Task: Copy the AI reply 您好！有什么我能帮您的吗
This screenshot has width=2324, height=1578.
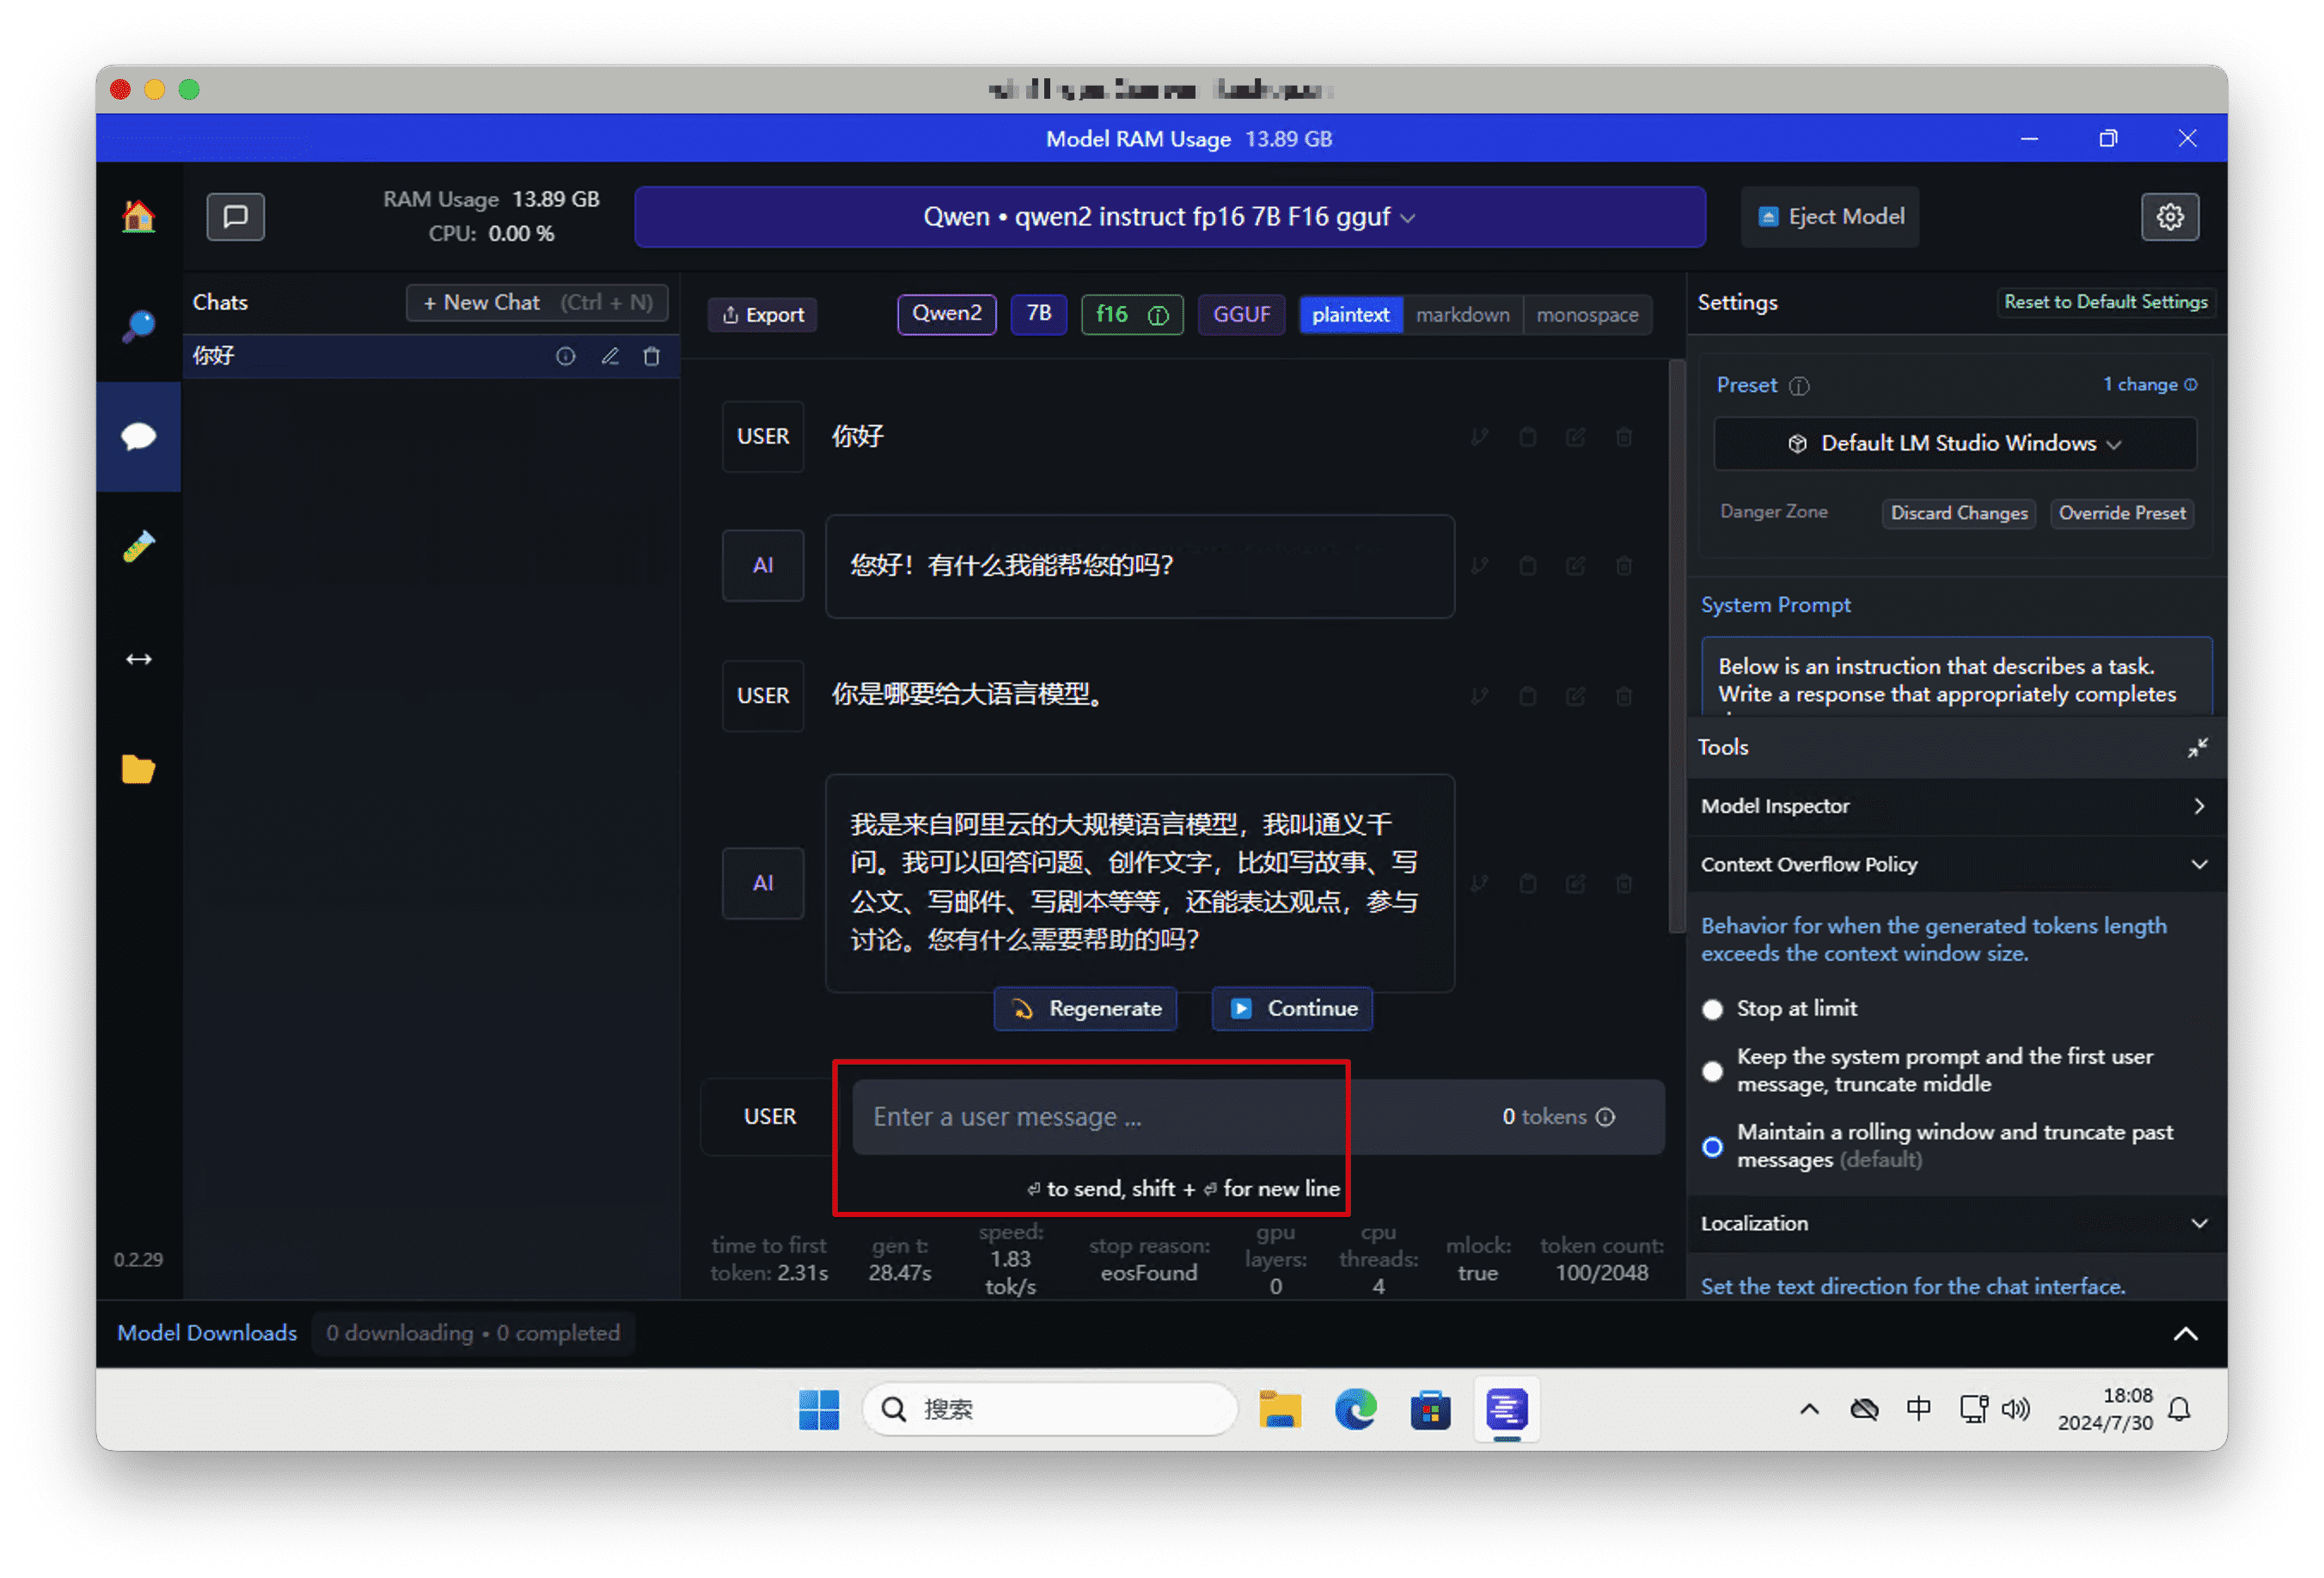Action: tap(1527, 566)
